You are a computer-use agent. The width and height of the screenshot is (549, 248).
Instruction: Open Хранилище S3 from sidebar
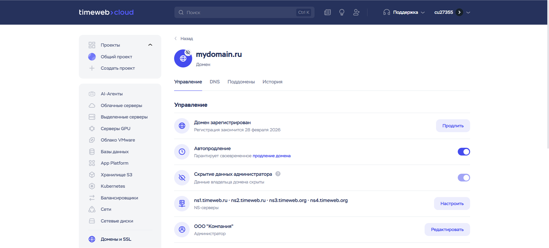tap(116, 175)
